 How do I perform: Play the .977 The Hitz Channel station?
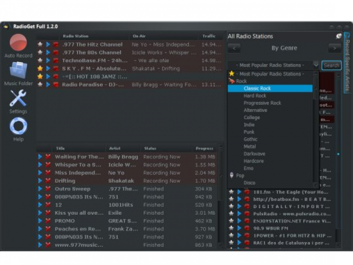click(48, 44)
